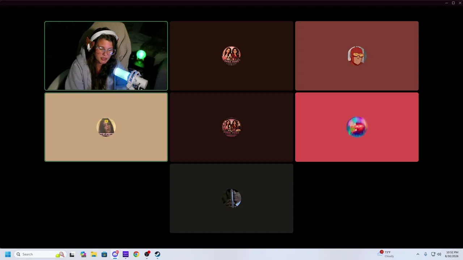
Task: Focus the red tile with the colorful swirl avatar
Action: [357, 127]
